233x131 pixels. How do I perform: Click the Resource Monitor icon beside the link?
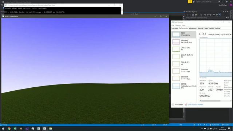click(186, 105)
